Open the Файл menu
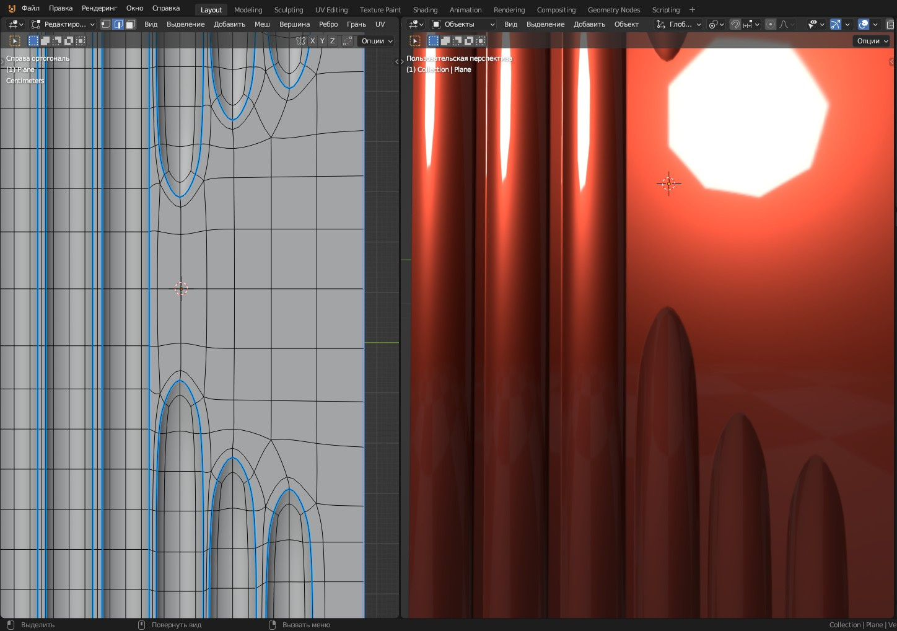Screen dimensions: 897x631 click(30, 9)
